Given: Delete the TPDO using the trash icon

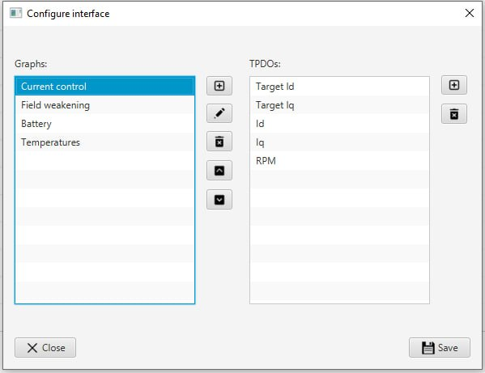Looking at the screenshot, I should tap(454, 114).
